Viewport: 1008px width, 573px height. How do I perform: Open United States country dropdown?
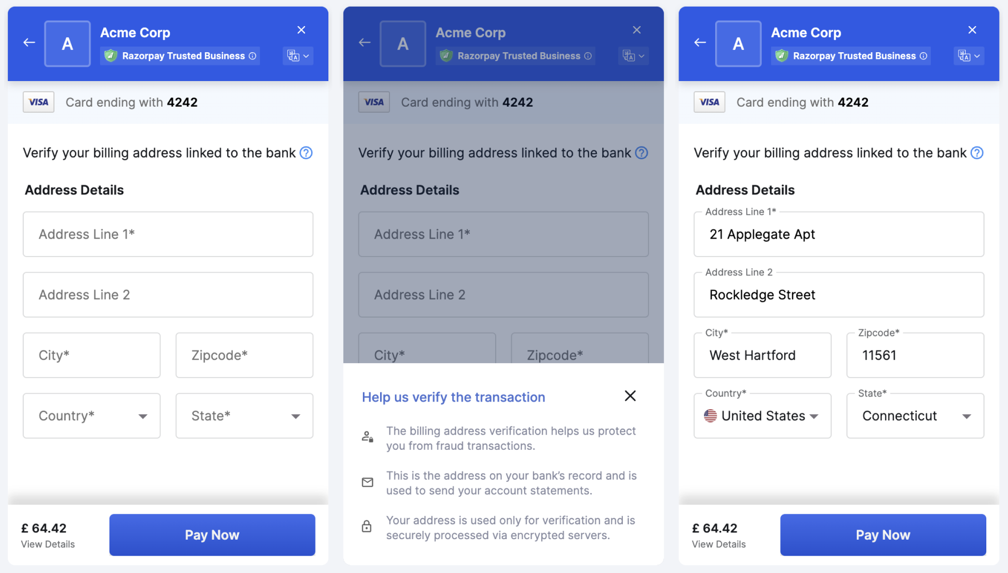(762, 416)
